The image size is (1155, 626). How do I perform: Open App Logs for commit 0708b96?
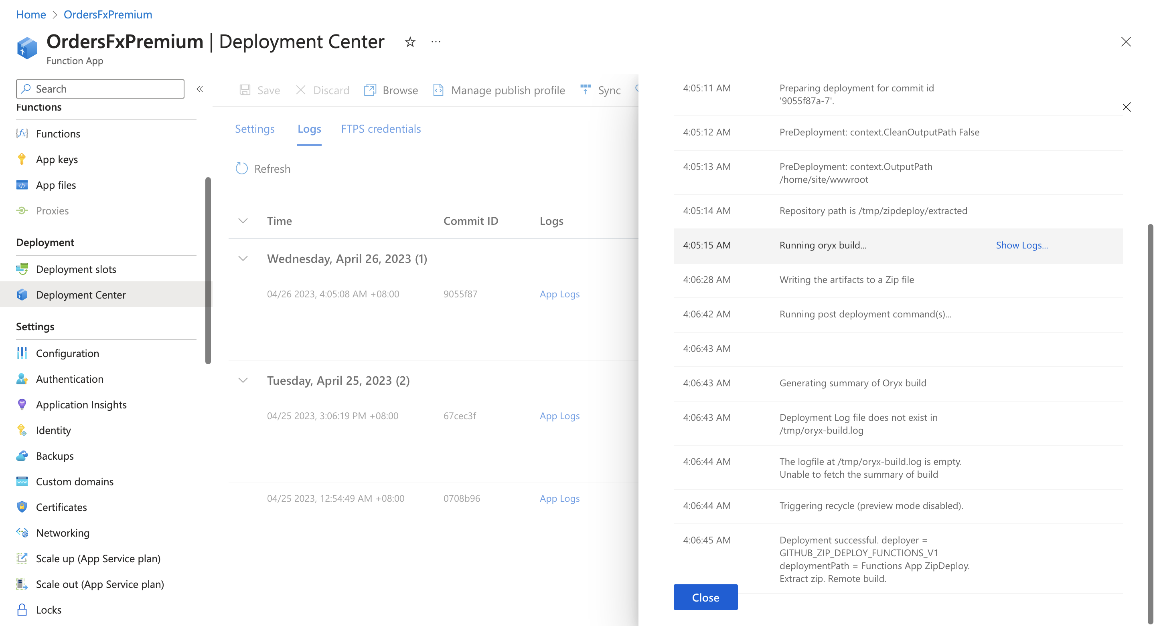pyautogui.click(x=559, y=498)
